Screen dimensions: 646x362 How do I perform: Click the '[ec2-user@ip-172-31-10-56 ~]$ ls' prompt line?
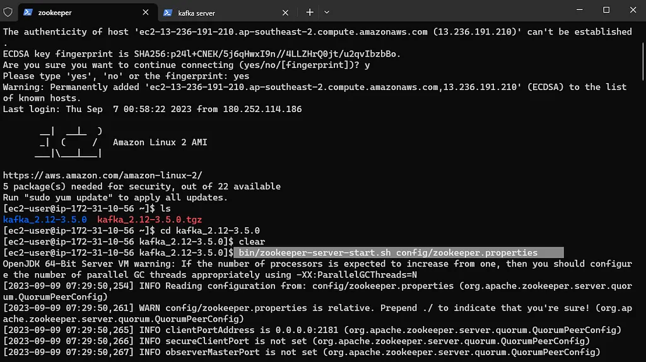coord(86,208)
